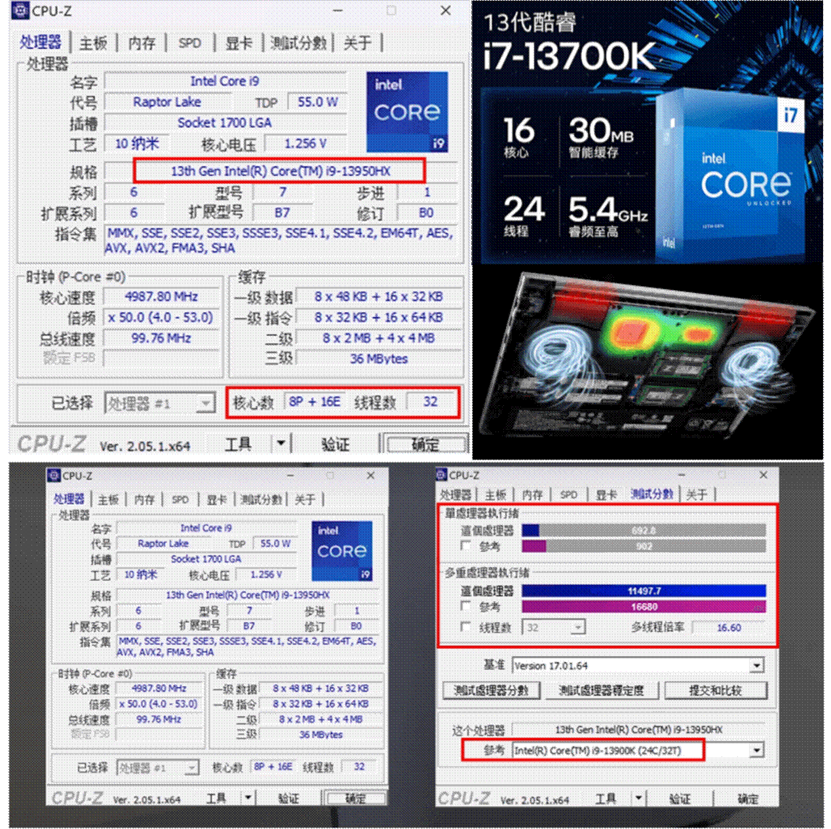Select 处理器 tab in top CPU-Z window
This screenshot has width=831, height=829.
click(40, 43)
